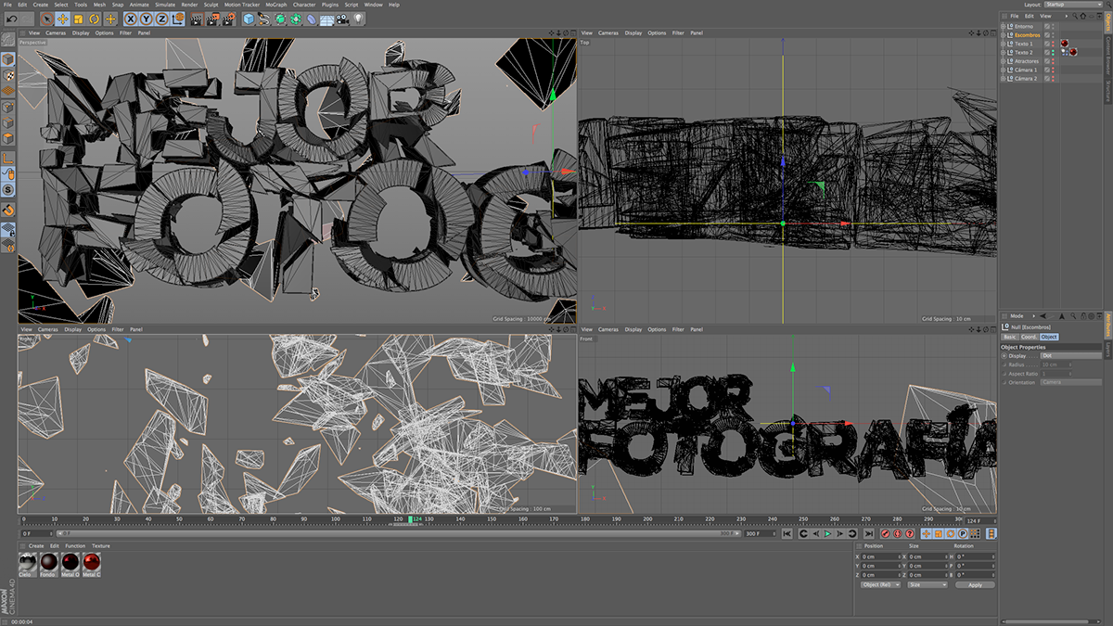Click the green playhead marker at frame 124
The height and width of the screenshot is (626, 1113).
click(x=411, y=519)
